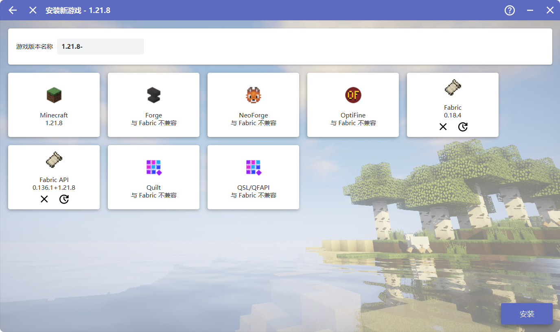
Task: Remove the Fabric API selection
Action: pos(44,200)
